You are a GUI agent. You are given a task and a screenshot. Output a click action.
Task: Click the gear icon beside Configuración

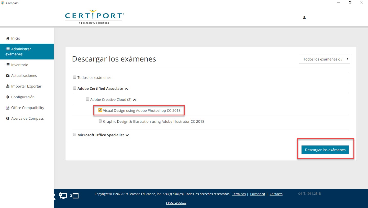point(8,97)
